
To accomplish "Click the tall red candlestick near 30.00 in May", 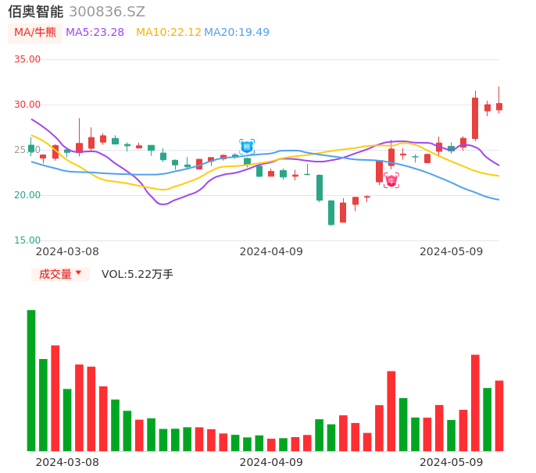I will [475, 118].
